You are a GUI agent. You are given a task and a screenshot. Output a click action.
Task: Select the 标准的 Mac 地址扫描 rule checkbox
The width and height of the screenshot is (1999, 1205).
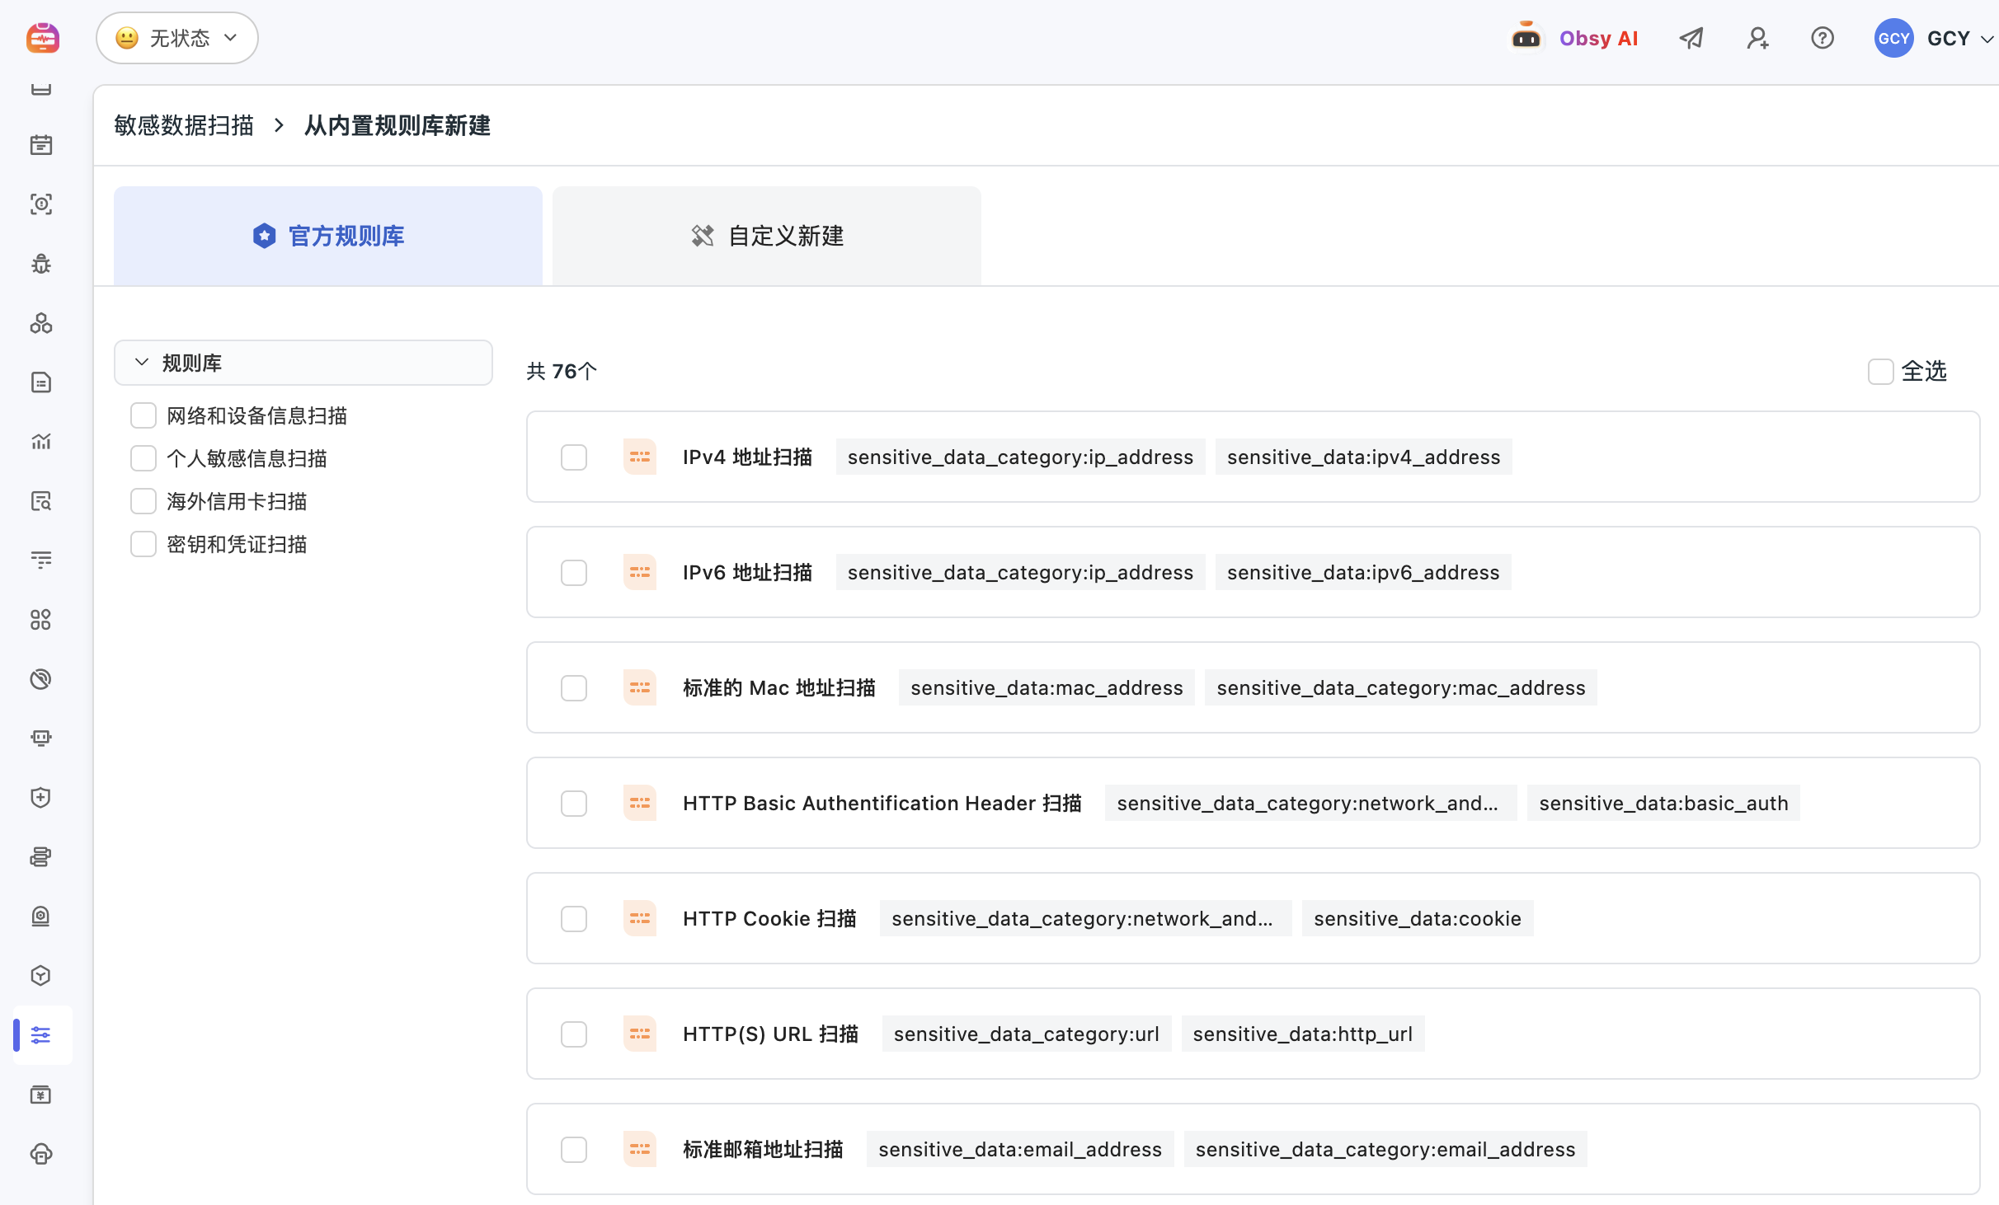click(574, 687)
